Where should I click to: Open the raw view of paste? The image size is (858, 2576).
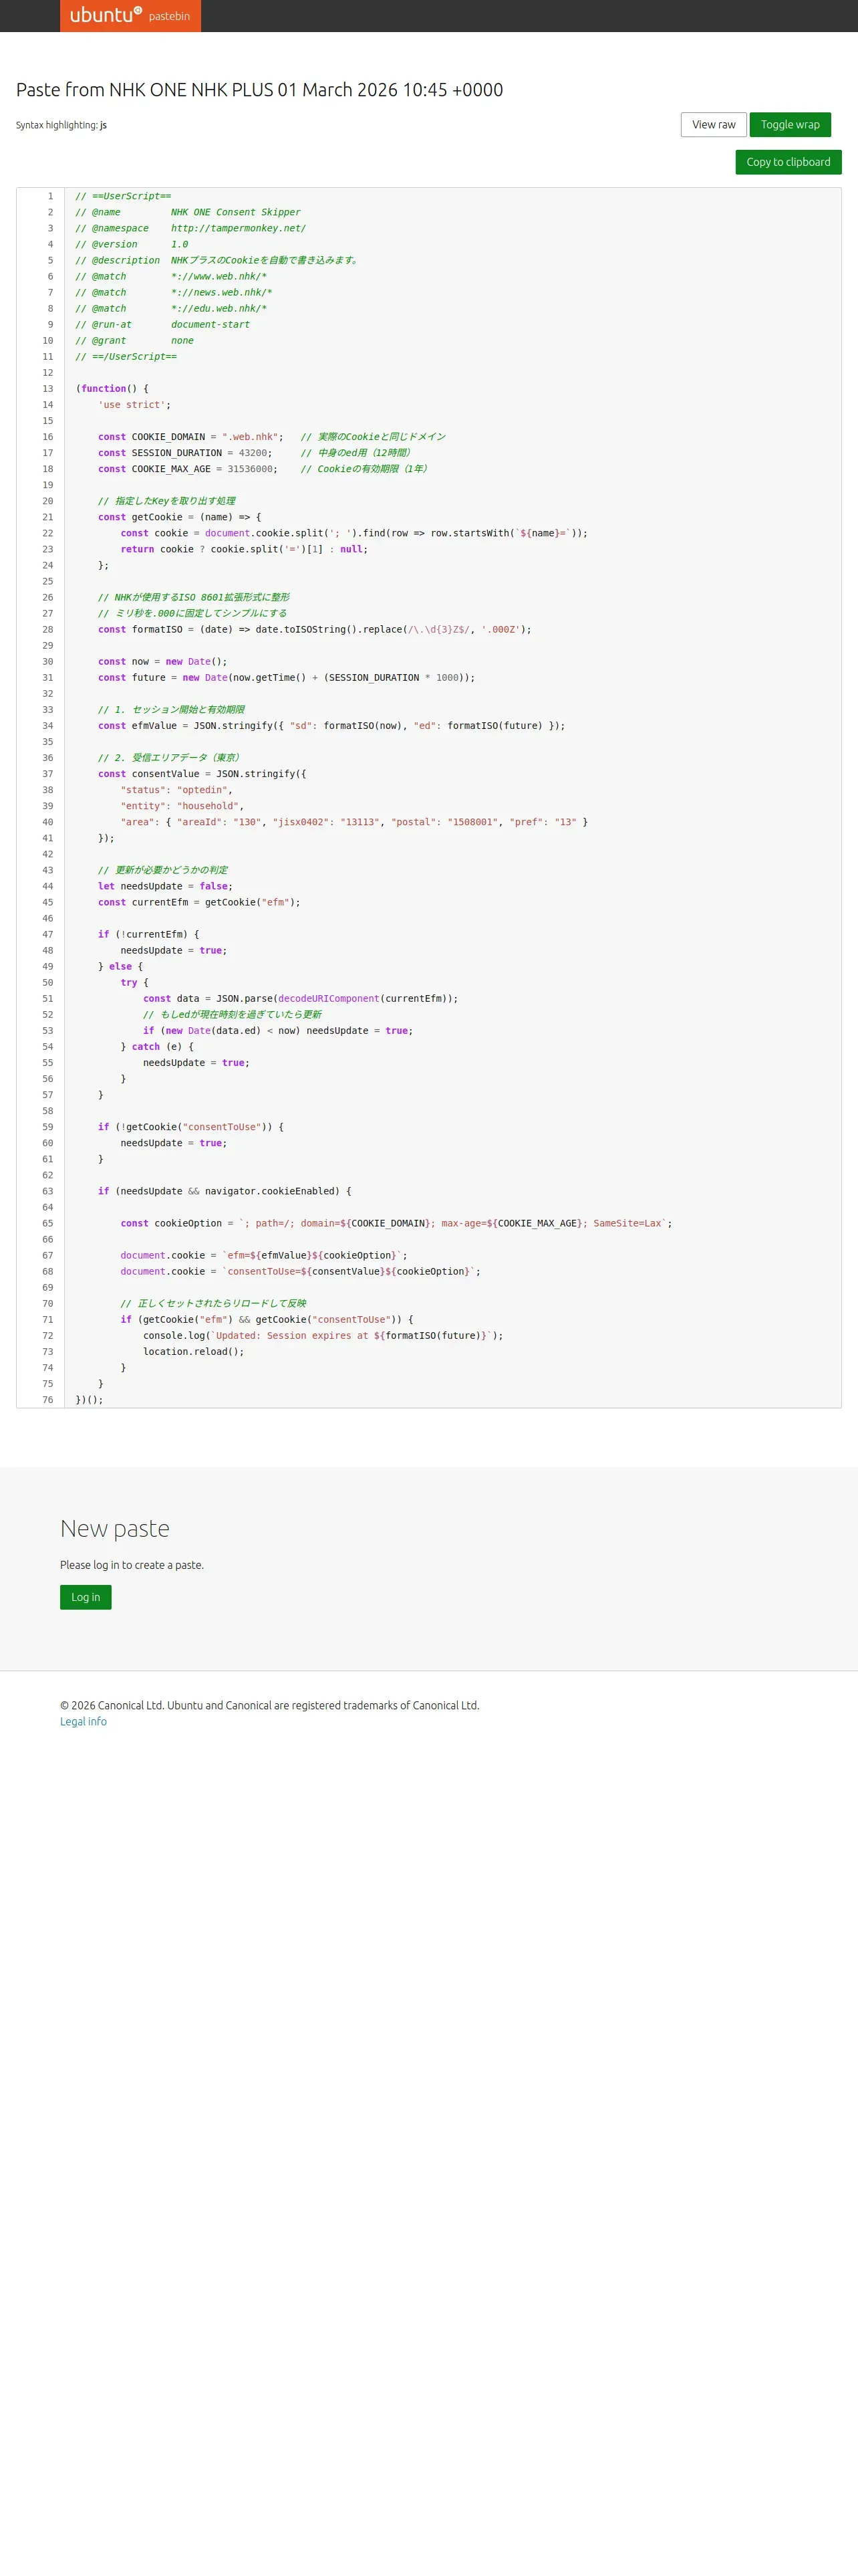pyautogui.click(x=713, y=125)
